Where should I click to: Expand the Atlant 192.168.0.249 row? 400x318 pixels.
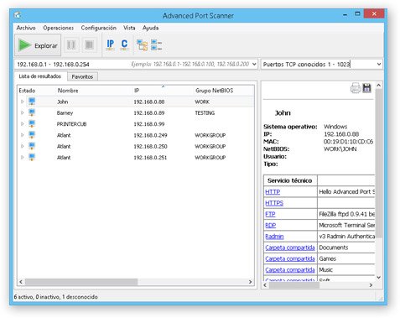pyautogui.click(x=23, y=135)
